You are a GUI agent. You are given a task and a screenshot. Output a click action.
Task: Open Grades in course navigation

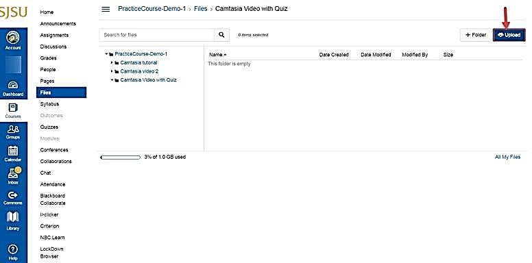coord(48,58)
